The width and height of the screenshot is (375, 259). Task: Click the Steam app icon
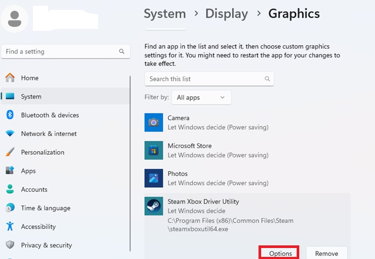(x=154, y=206)
